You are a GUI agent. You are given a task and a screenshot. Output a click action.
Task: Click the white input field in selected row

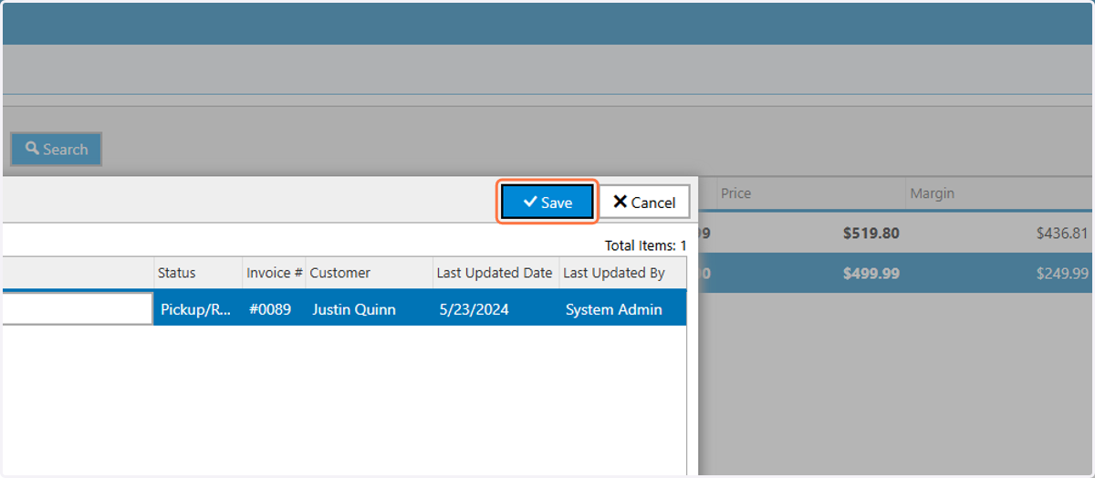(x=77, y=309)
